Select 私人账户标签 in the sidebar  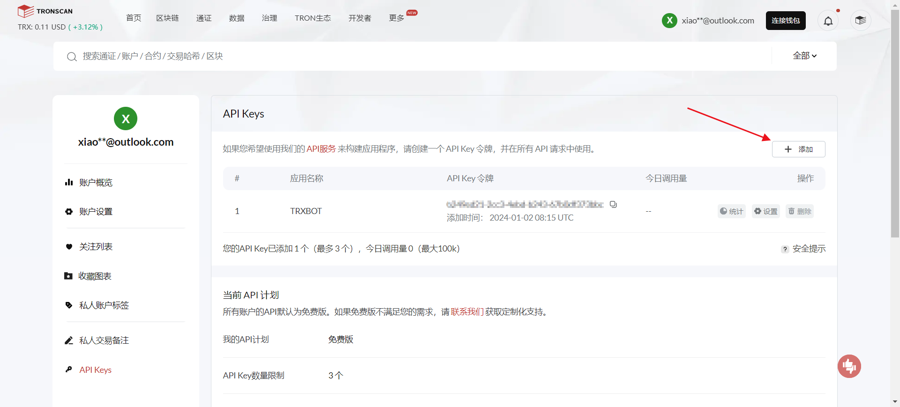tap(104, 305)
